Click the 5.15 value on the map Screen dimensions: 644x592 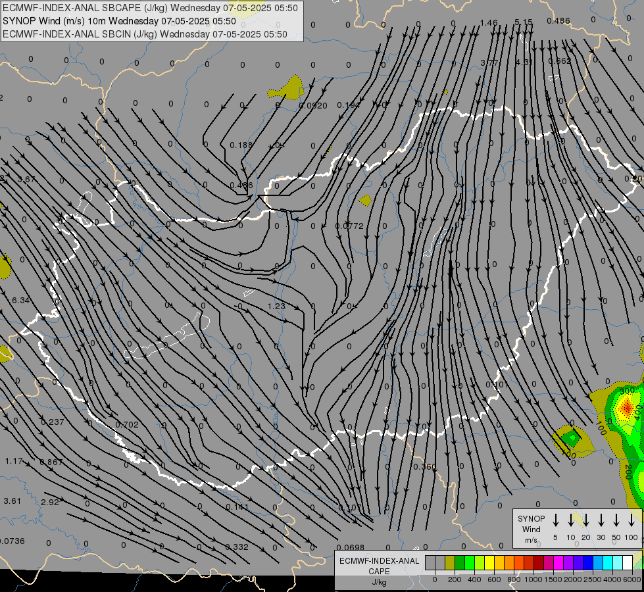(x=524, y=22)
